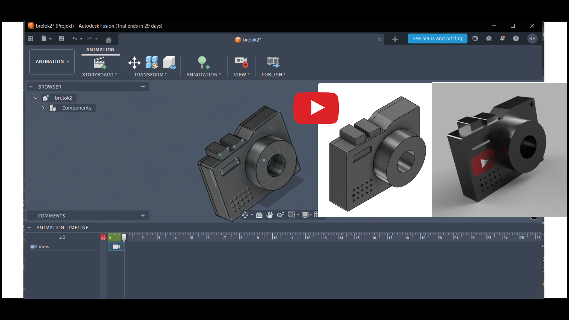The height and width of the screenshot is (320, 569).
Task: Collapse the Animation Timeline with minus button
Action: pyautogui.click(x=29, y=228)
